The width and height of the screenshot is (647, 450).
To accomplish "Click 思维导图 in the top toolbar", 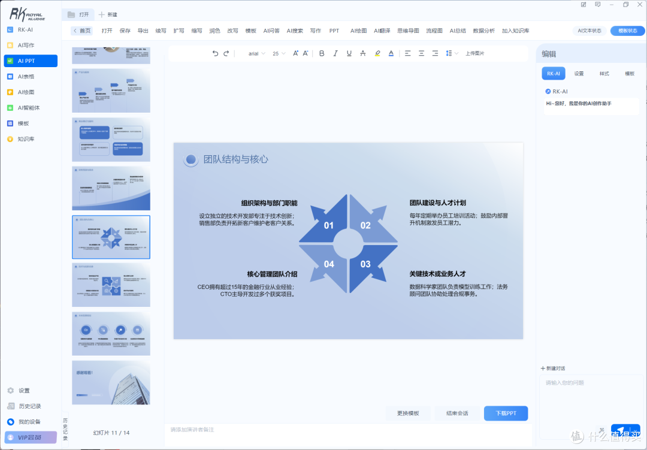I will coord(408,31).
